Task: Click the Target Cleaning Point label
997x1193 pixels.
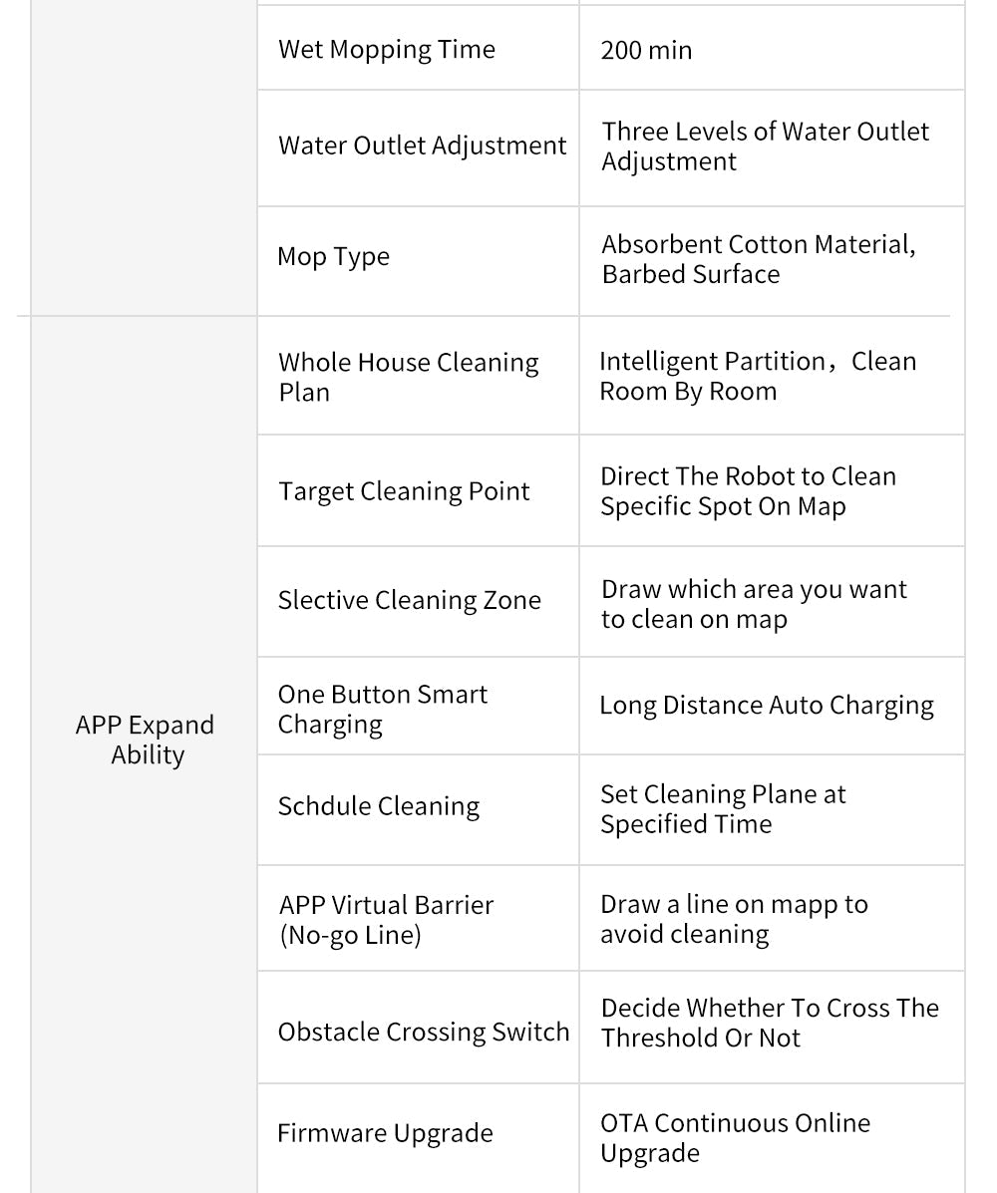Action: point(404,491)
